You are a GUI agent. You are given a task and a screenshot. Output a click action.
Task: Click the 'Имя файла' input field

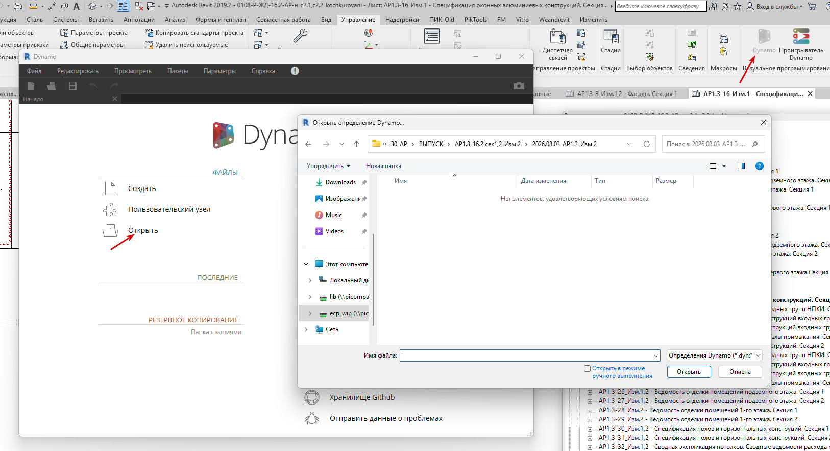pos(530,355)
